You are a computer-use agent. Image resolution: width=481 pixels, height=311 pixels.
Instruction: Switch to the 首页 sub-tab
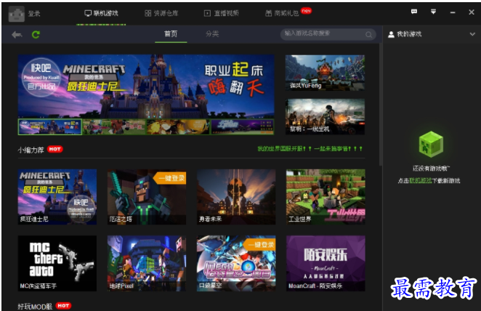pos(171,33)
